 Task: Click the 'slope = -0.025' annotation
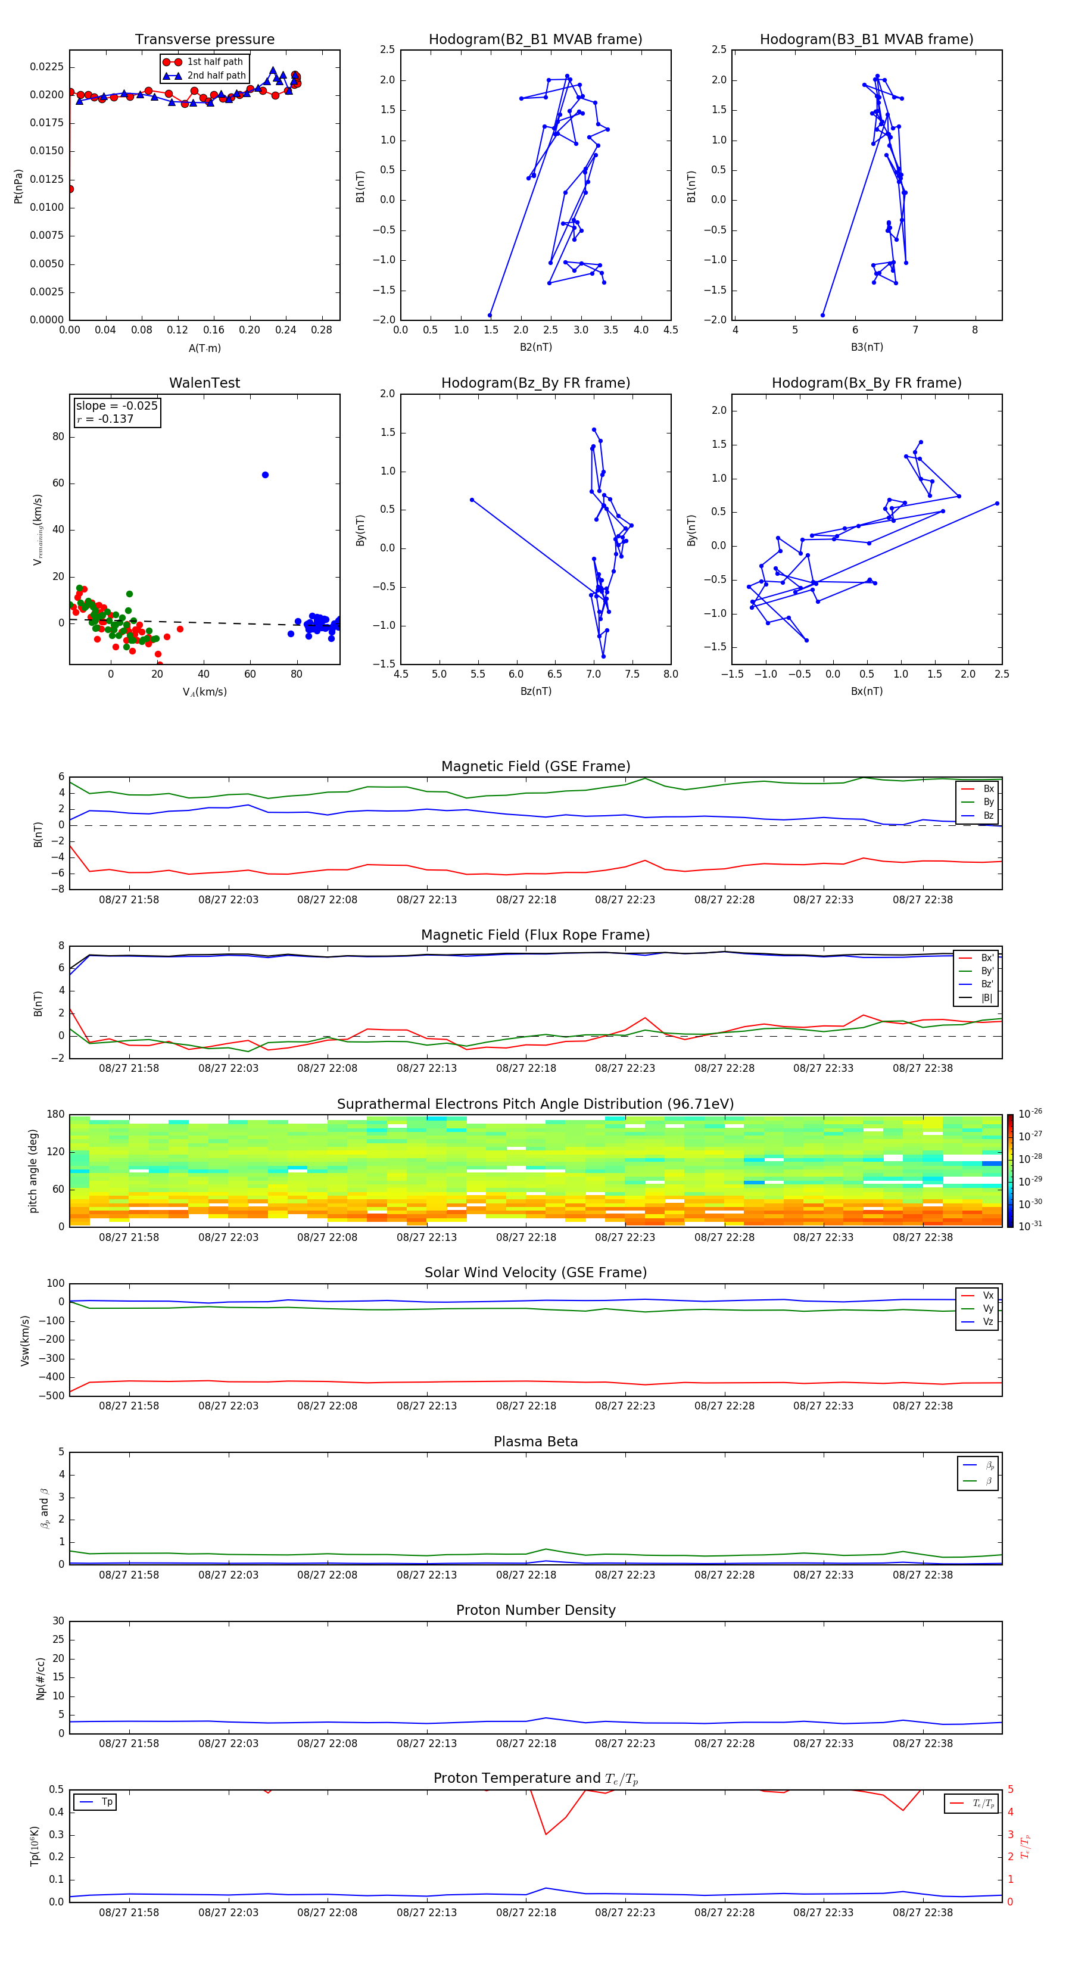[x=117, y=406]
